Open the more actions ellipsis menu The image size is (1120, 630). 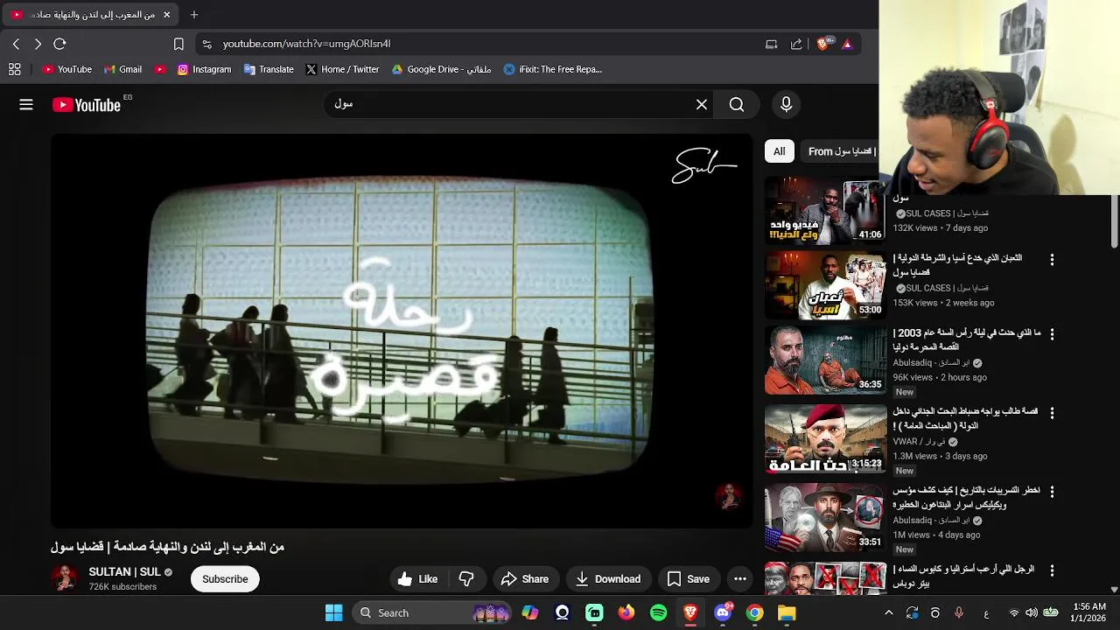[x=740, y=579]
